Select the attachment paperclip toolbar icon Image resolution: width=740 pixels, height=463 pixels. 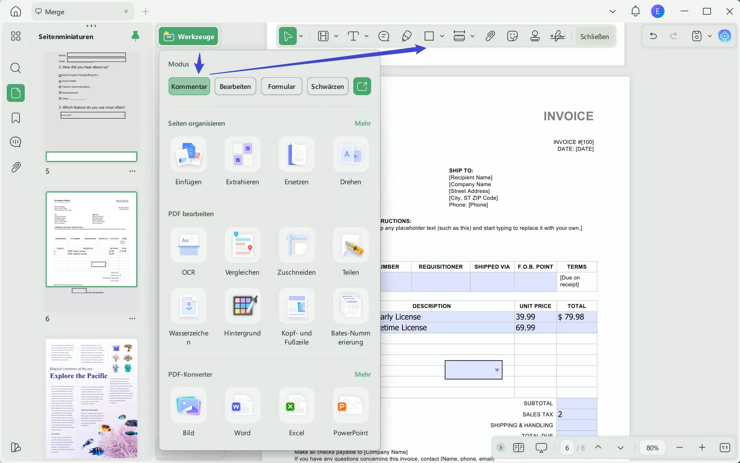[x=490, y=36]
